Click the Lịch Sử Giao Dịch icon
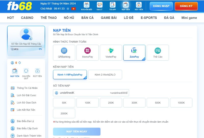Screen dimensions: 204x138 (12, 103)
